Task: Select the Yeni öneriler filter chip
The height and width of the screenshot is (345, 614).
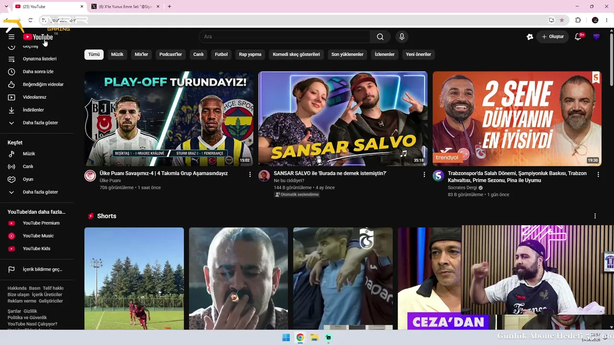Action: pyautogui.click(x=418, y=55)
